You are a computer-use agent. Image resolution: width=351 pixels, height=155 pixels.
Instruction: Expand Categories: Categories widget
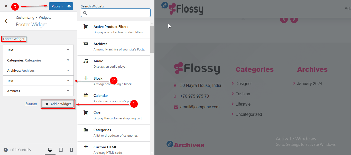(x=38, y=60)
